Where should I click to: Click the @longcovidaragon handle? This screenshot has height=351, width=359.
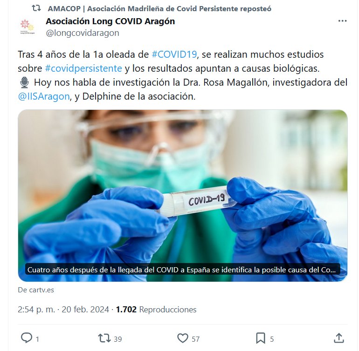pyautogui.click(x=83, y=33)
